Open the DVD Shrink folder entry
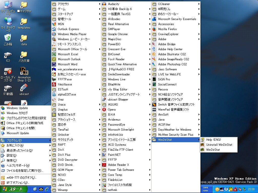 pos(76,165)
